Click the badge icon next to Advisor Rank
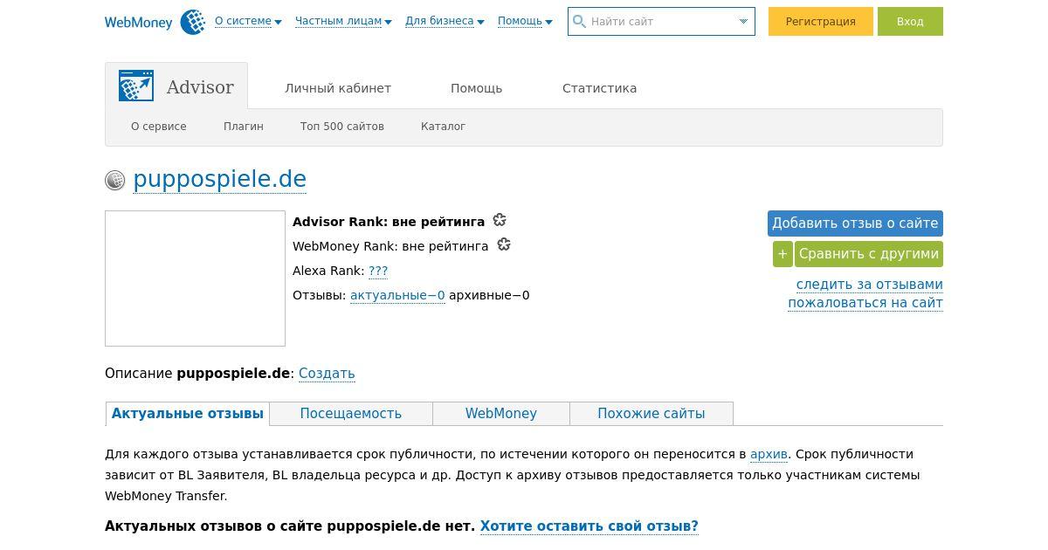Image resolution: width=1048 pixels, height=550 pixels. click(x=500, y=220)
